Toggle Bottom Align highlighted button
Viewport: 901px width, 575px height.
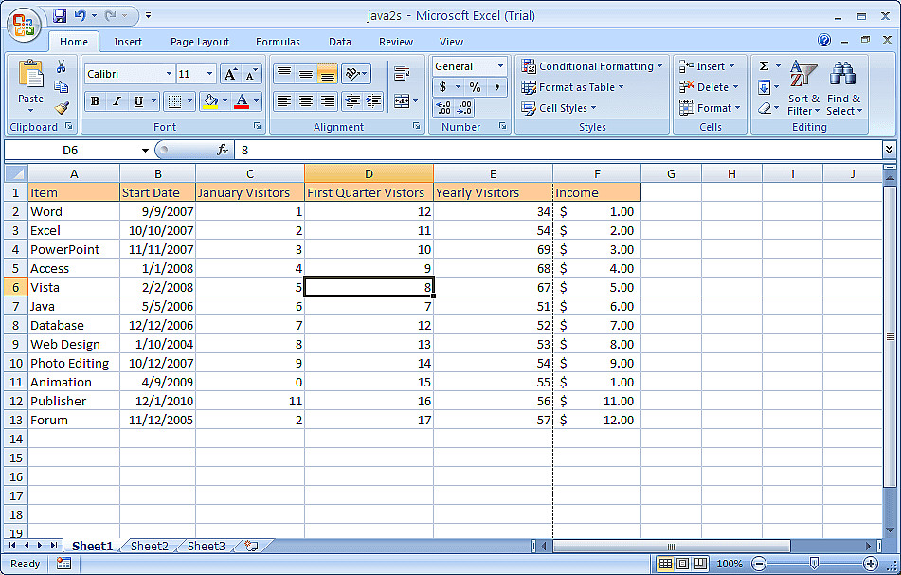tap(327, 74)
